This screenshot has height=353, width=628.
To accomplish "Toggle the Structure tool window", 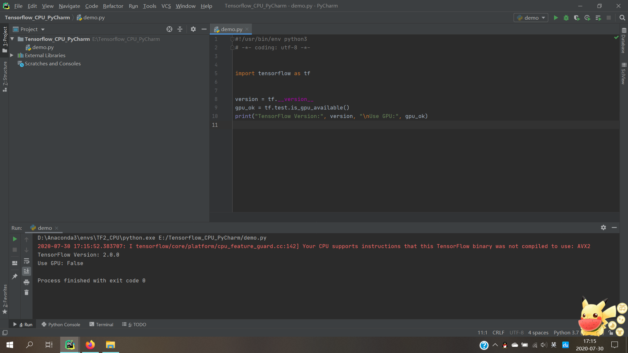I will [x=5, y=76].
